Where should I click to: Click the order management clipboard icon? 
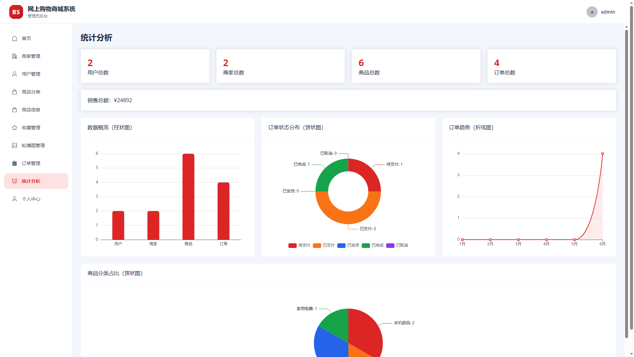15,163
